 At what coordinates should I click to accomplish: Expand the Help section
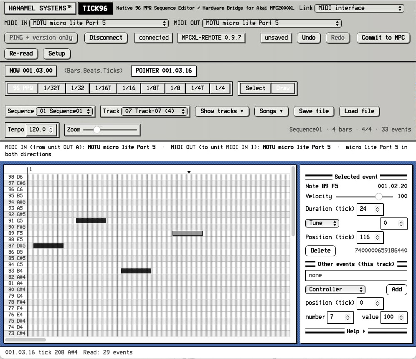pyautogui.click(x=356, y=331)
